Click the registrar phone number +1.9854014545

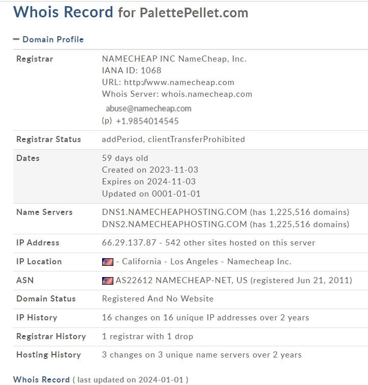click(x=147, y=121)
